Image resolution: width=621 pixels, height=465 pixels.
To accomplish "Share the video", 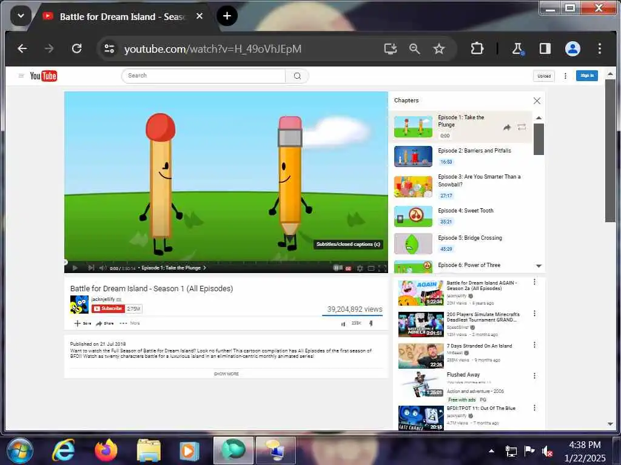I will [x=105, y=323].
